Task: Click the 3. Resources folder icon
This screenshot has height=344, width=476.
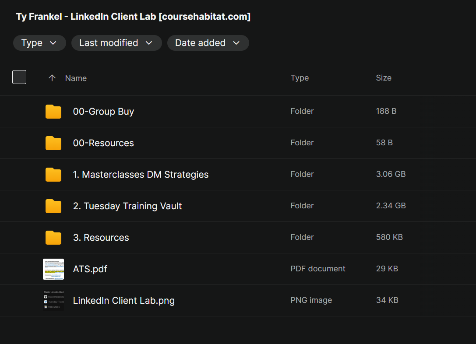Action: (53, 238)
